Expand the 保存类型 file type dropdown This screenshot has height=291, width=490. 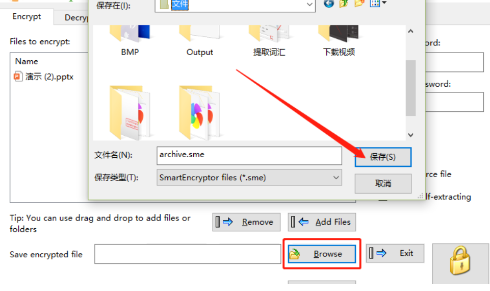pyautogui.click(x=336, y=178)
